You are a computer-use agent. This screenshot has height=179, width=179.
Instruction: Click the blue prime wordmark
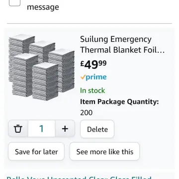click(x=96, y=78)
